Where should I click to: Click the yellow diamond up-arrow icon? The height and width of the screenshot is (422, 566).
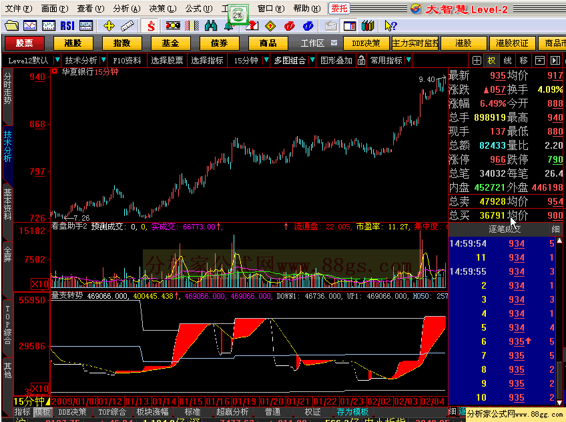point(270,25)
